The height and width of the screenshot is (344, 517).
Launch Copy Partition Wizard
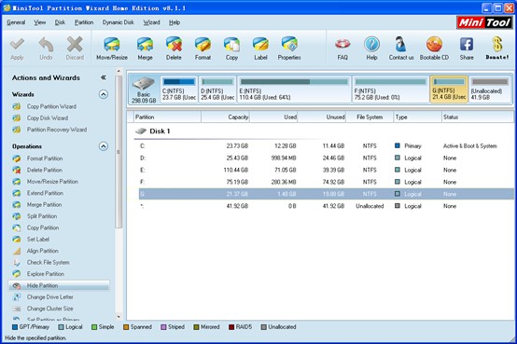(51, 106)
